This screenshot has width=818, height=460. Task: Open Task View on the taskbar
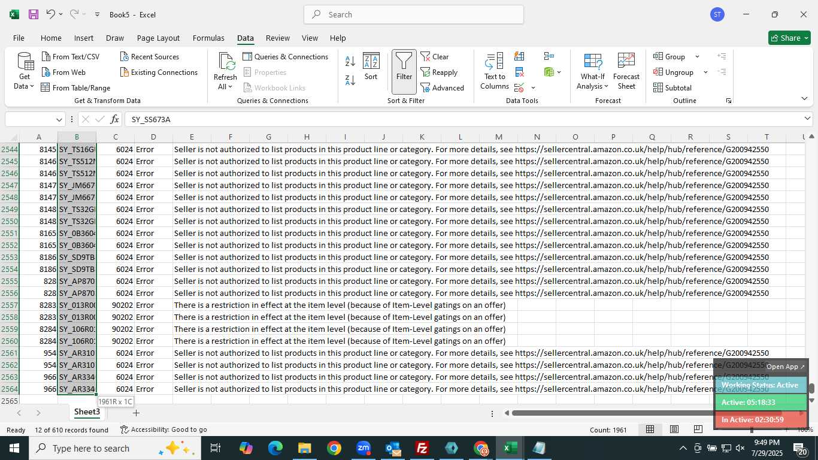coord(216,448)
